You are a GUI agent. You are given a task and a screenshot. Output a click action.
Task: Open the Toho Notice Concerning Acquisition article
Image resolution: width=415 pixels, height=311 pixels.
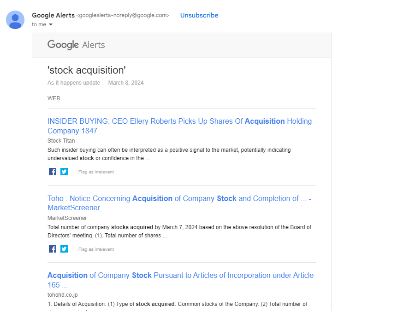pos(179,203)
